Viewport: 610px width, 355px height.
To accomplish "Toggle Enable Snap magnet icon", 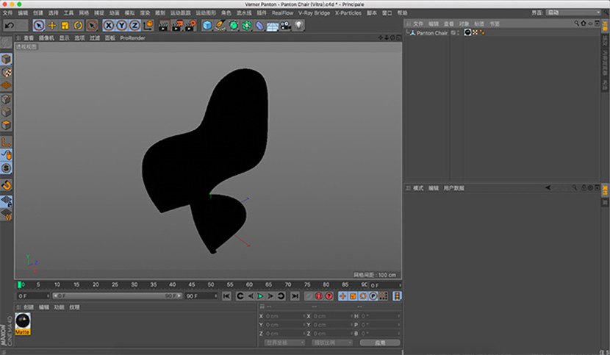I will (x=6, y=185).
